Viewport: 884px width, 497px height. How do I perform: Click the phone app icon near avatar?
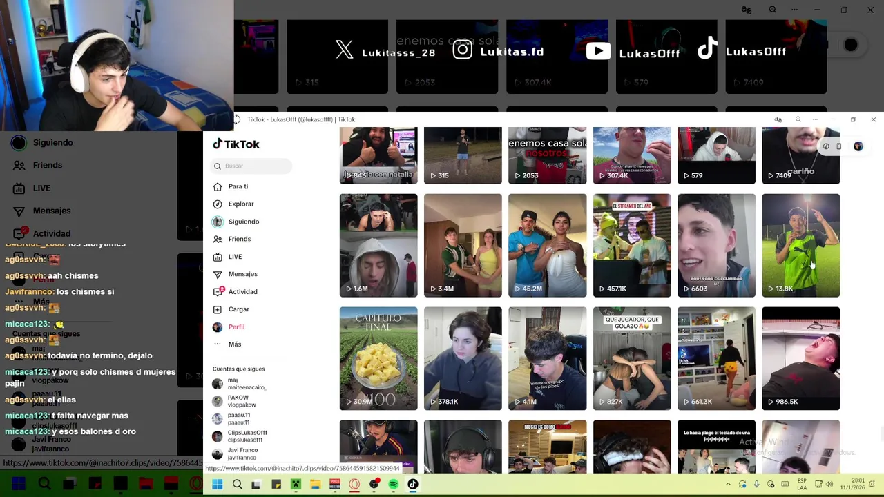click(x=839, y=146)
